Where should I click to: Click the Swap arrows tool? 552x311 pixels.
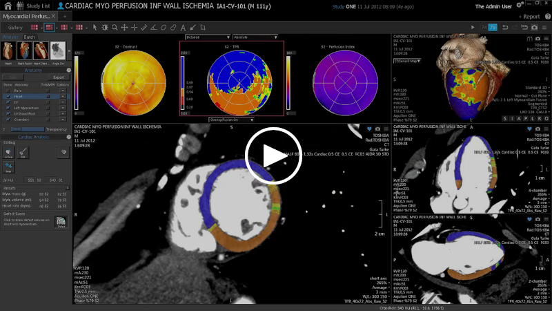click(8, 167)
